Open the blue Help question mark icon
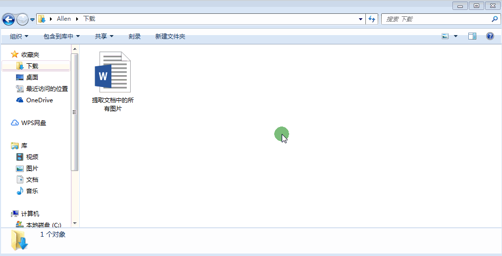502x256 pixels. (x=490, y=36)
